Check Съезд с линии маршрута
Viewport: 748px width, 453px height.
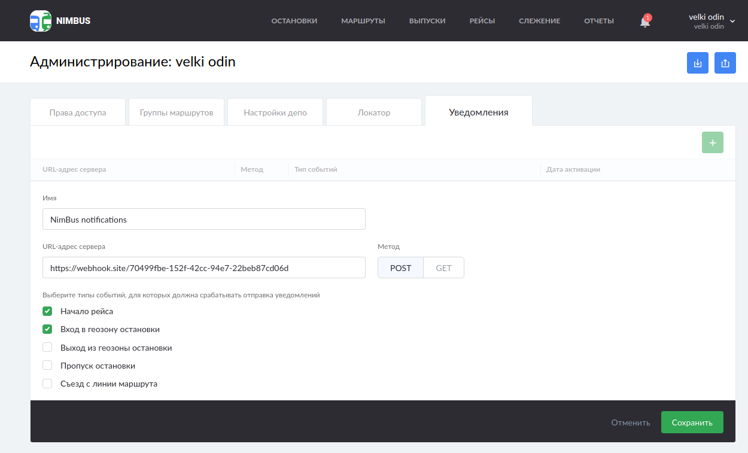tap(47, 384)
